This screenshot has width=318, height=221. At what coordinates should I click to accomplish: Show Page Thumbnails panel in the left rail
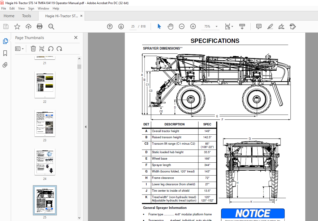pos(5,41)
